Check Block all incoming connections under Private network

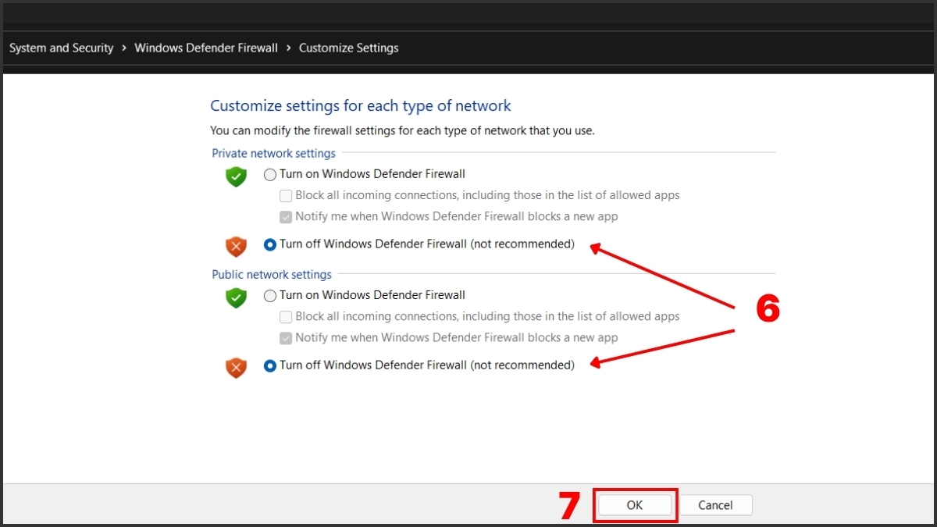pyautogui.click(x=286, y=195)
